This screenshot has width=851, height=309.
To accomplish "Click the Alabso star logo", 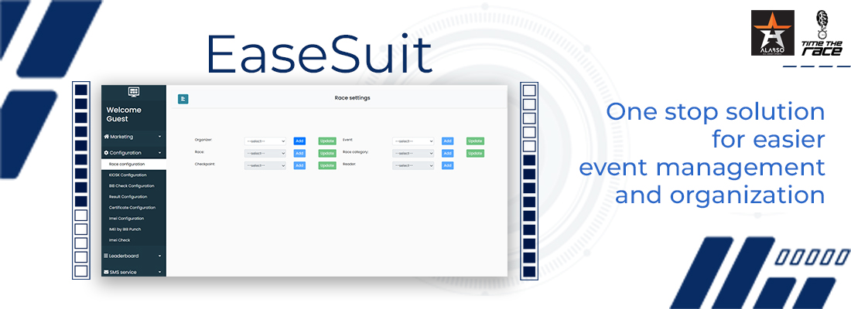I will [x=772, y=32].
